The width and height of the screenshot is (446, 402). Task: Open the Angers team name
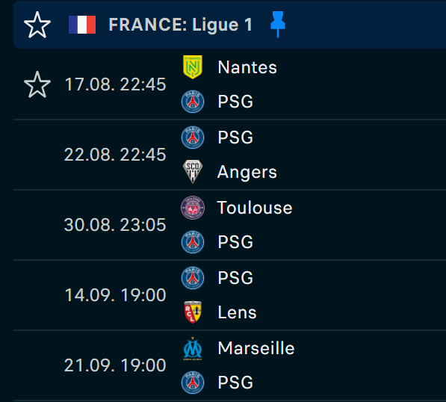(247, 172)
